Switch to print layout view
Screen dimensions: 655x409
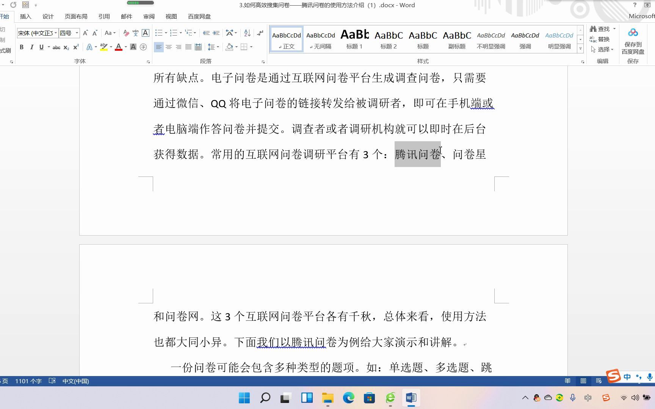[583, 381]
